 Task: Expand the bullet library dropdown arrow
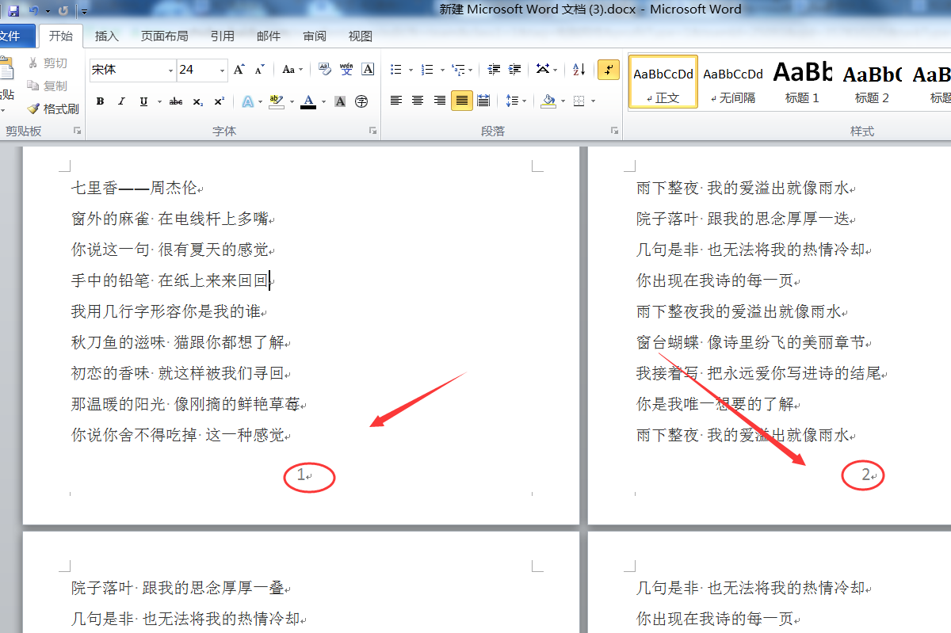point(411,70)
